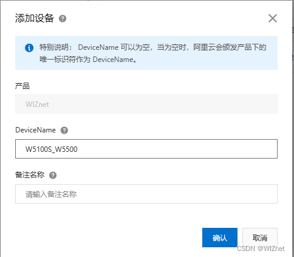Click the blue info icon in the notice
This screenshot has width=294, height=257.
(x=29, y=48)
